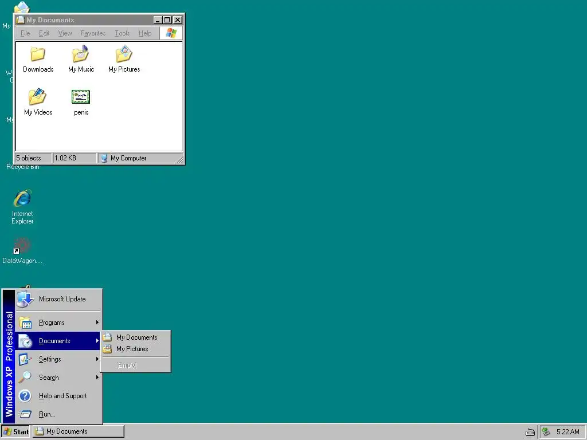Click the Search magnifier icon in the Start menu
587x440 pixels.
[x=25, y=378]
